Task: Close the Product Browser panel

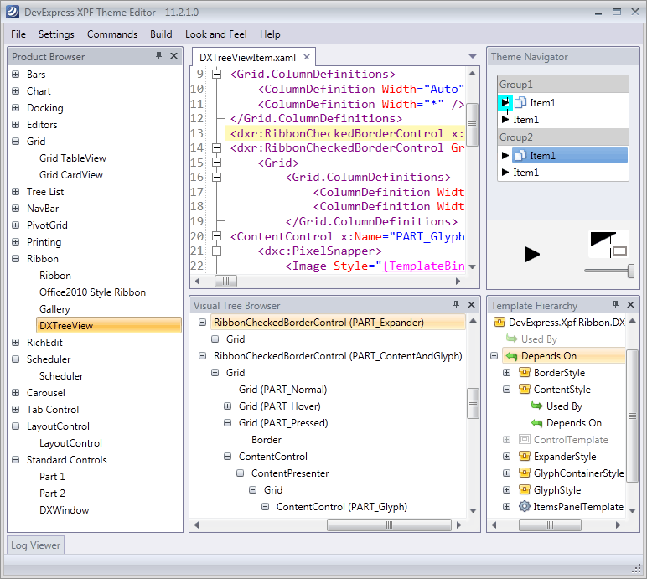Action: pos(173,55)
